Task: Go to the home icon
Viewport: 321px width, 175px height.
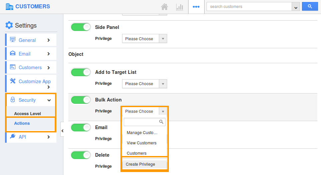Action: point(165,7)
